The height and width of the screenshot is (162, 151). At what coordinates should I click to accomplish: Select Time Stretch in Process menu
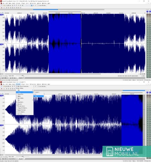click(x=25, y=112)
